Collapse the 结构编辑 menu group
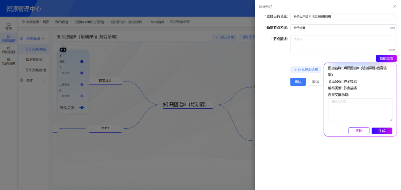 43,39
